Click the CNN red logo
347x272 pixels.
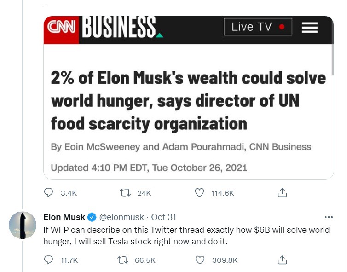(61, 27)
